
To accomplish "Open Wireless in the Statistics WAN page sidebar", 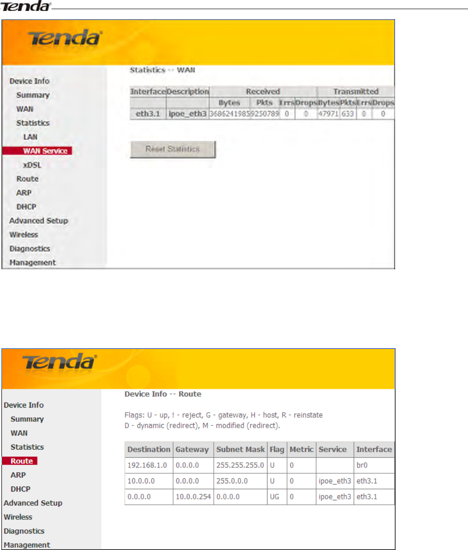I will coord(24,235).
